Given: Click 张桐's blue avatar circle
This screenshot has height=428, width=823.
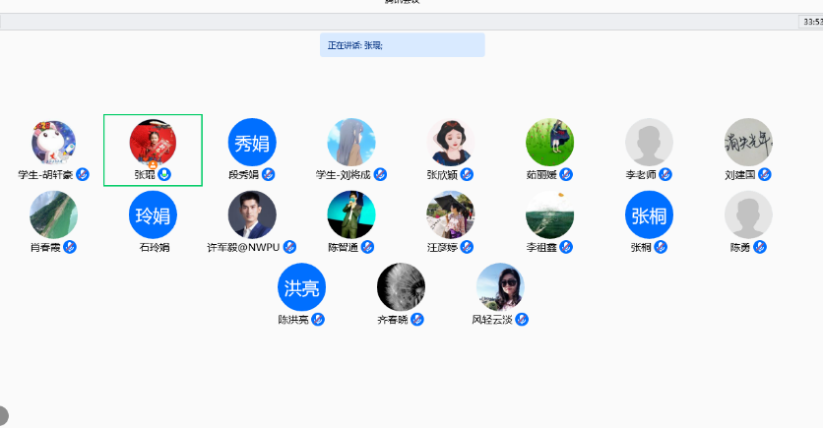Looking at the screenshot, I should point(649,214).
